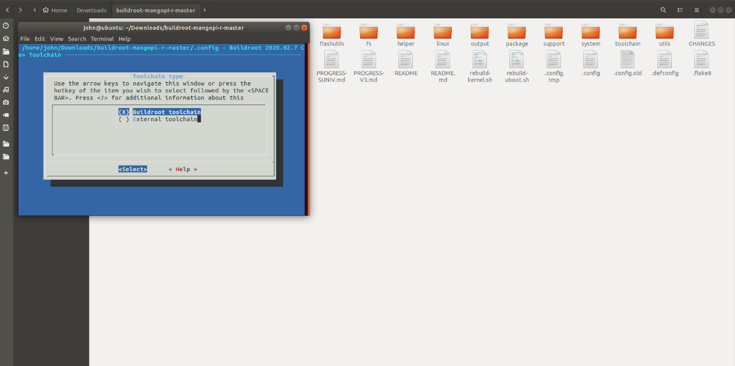Open the helper folder

[405, 36]
